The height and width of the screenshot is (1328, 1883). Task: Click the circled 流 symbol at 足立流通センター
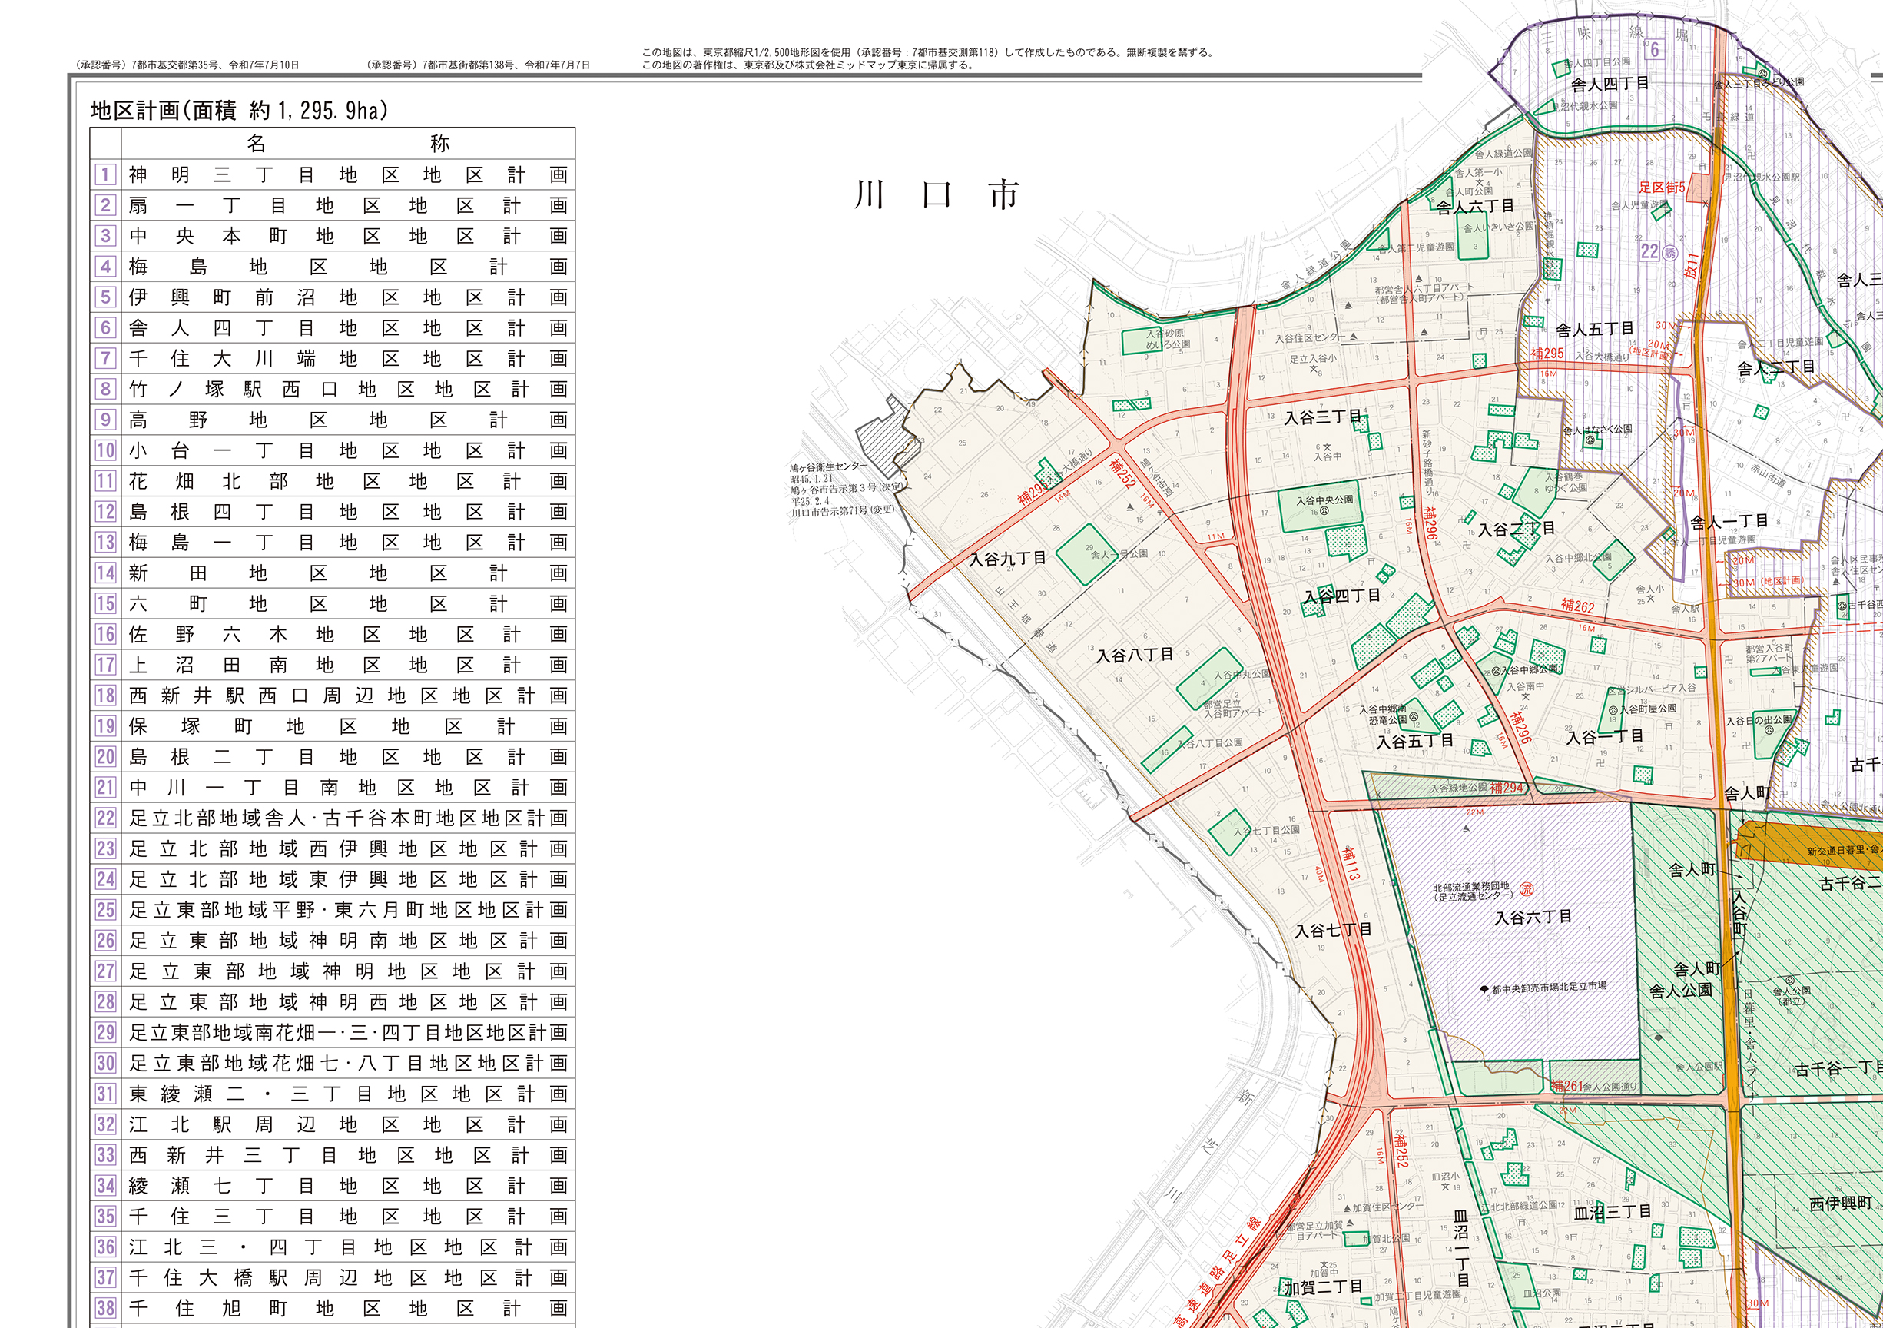(1527, 888)
